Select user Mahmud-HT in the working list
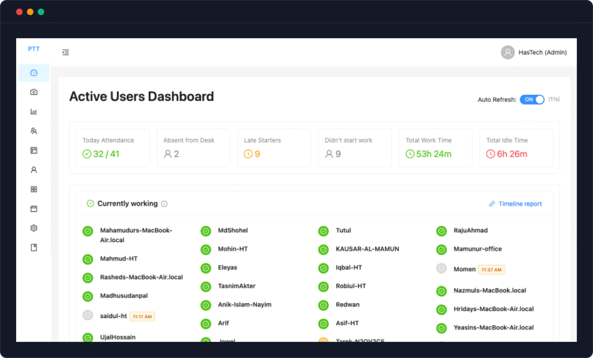593x358 pixels. click(118, 259)
